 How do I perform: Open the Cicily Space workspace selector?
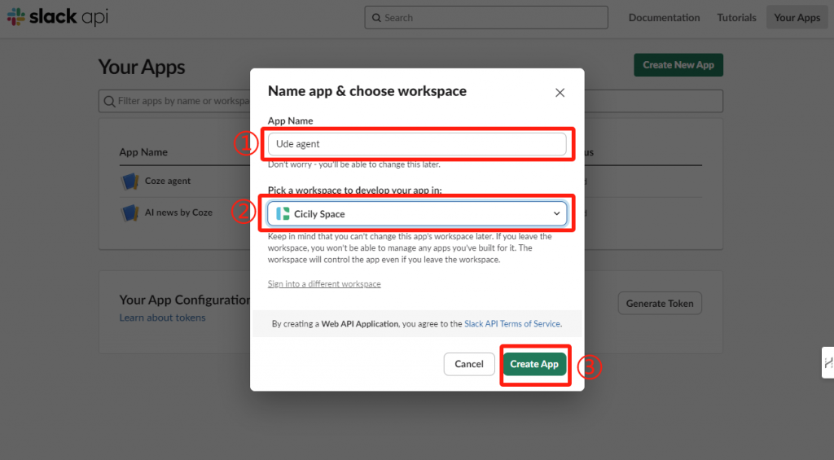coord(417,214)
